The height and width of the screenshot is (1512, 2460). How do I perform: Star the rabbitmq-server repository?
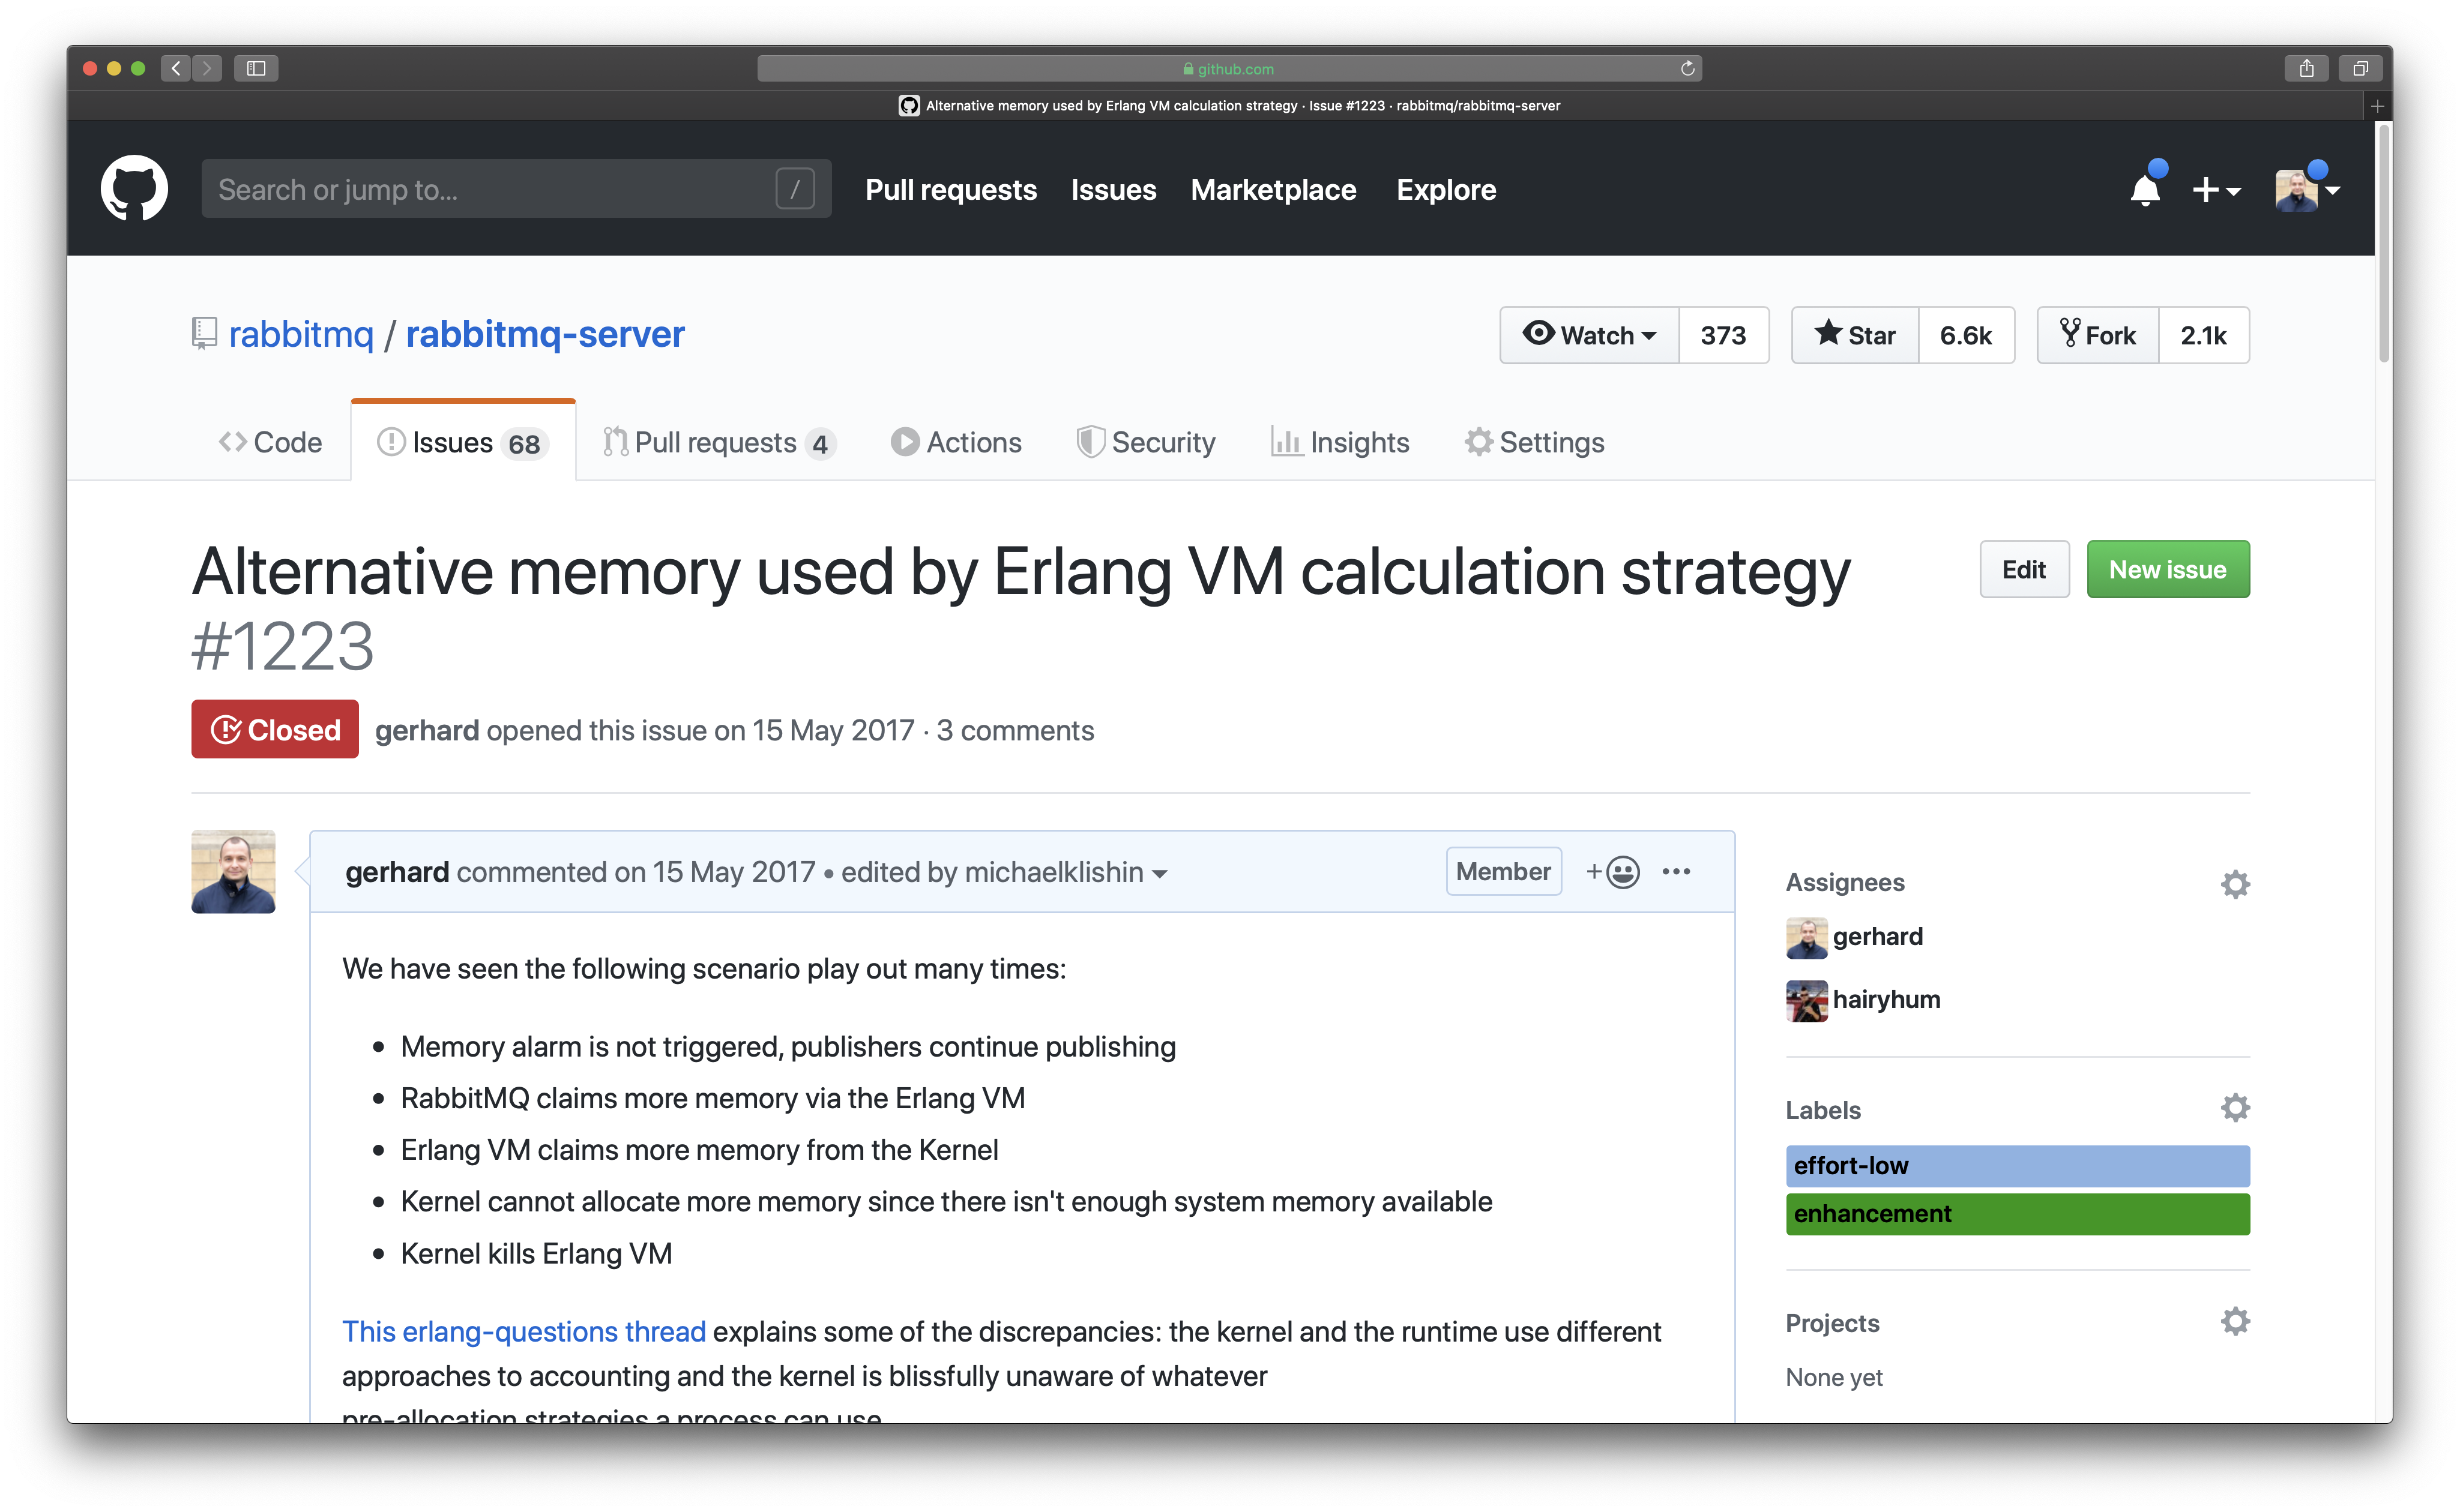(1856, 335)
